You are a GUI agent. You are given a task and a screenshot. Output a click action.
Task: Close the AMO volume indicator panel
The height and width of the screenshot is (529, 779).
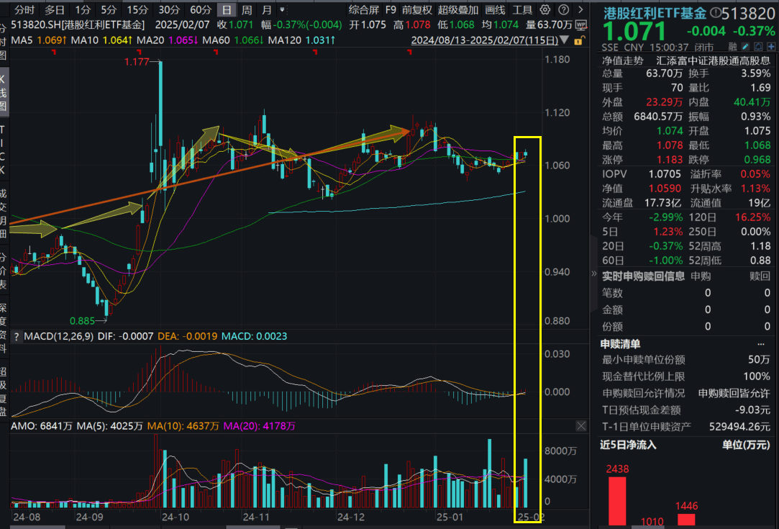[580, 426]
